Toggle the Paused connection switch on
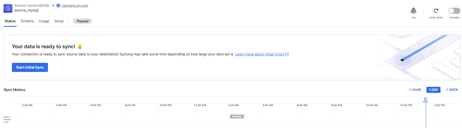The width and height of the screenshot is (462, 132). 454,11
